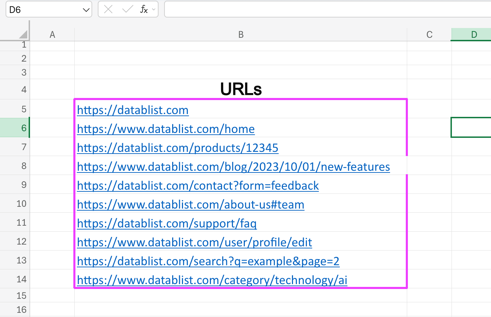Select column D header
Image resolution: width=491 pixels, height=317 pixels.
474,35
